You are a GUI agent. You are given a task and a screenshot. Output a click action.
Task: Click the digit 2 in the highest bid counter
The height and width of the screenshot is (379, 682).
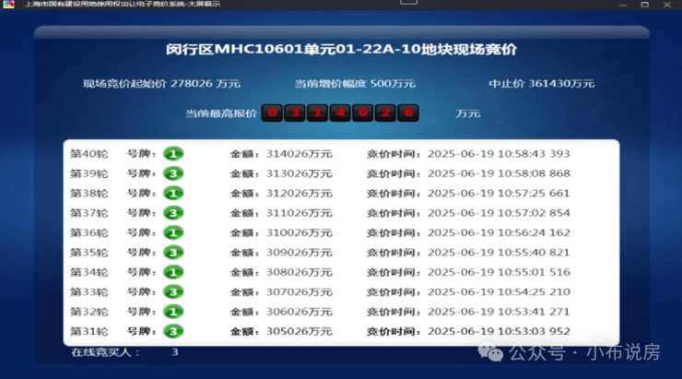point(385,113)
